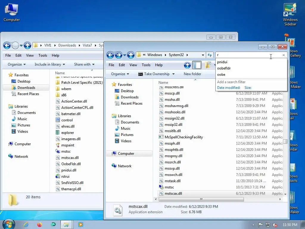This screenshot has height=229, width=305.
Task: Open the Organize dropdown in back window
Action: click(x=17, y=64)
